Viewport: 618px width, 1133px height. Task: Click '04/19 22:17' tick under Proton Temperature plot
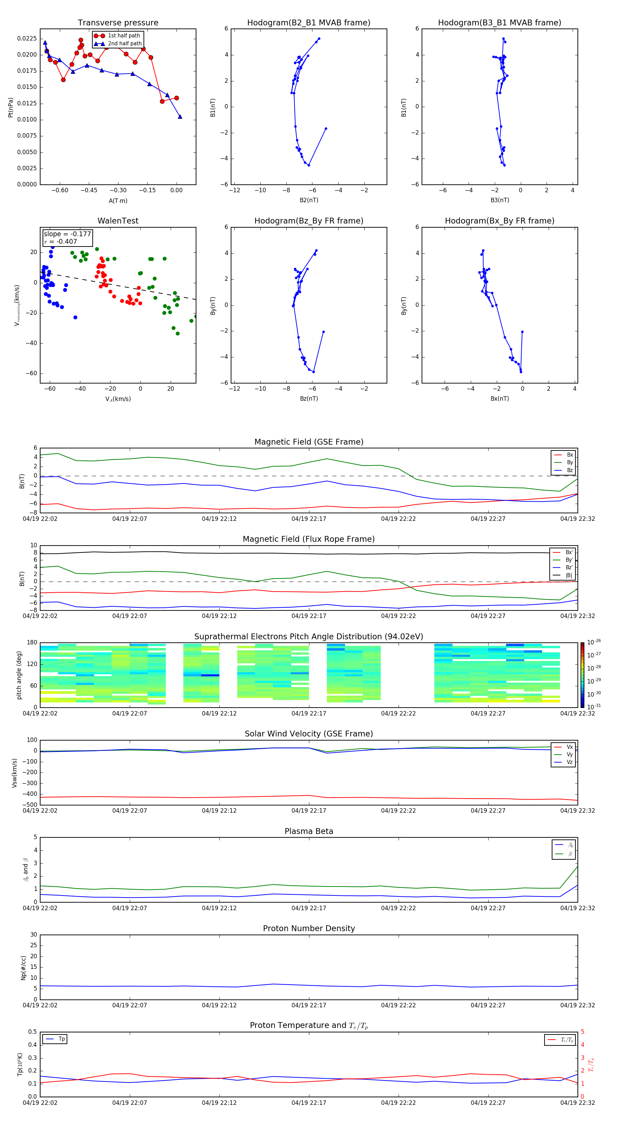pos(309,1103)
